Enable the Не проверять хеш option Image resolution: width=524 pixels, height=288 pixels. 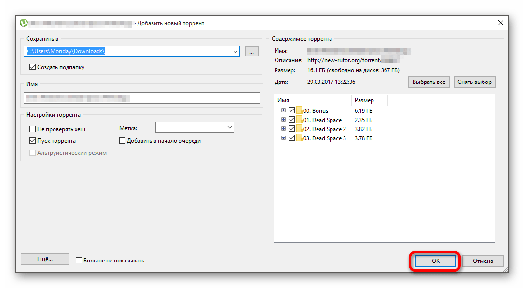[33, 129]
